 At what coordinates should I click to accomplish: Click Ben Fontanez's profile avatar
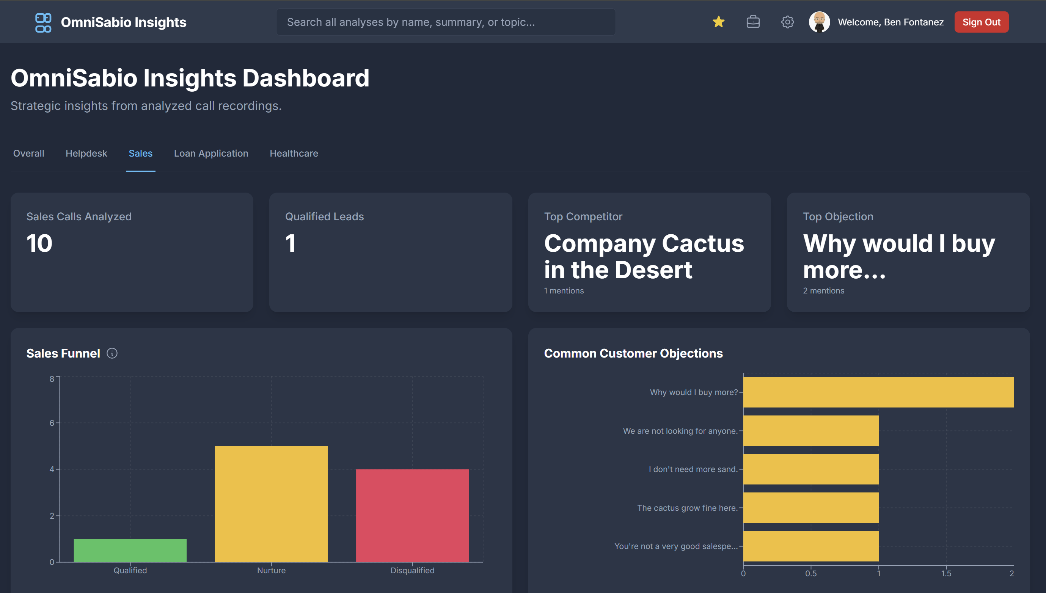pos(819,22)
